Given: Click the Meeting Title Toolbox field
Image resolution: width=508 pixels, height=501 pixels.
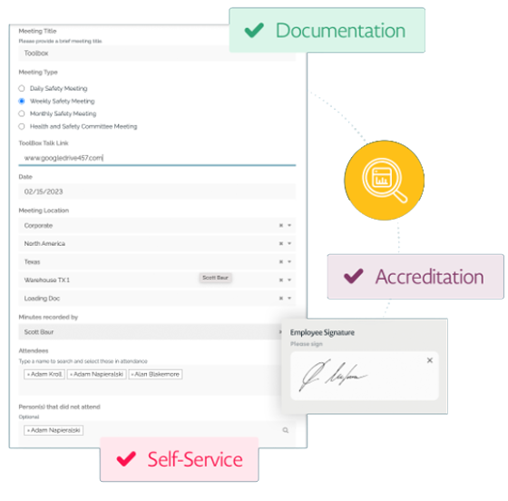Looking at the screenshot, I should 157,54.
